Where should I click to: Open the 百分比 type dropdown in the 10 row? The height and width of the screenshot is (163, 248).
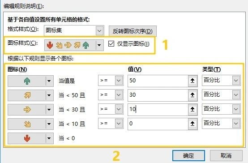[221, 109]
